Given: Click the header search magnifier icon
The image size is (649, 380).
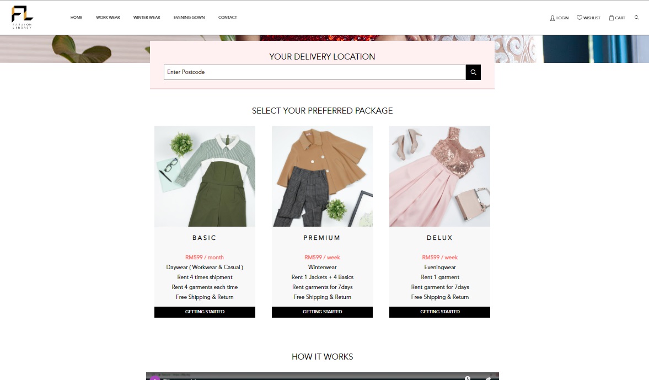Looking at the screenshot, I should point(637,18).
